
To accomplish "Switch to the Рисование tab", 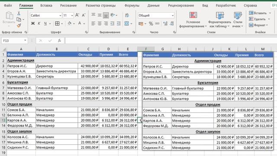I will pos(68,6).
